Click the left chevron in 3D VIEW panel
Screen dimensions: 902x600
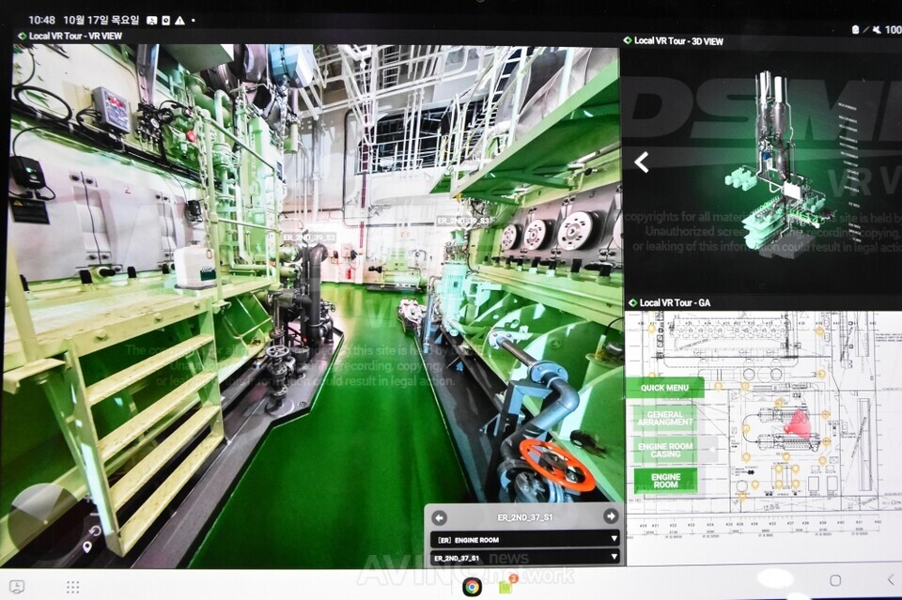click(642, 162)
